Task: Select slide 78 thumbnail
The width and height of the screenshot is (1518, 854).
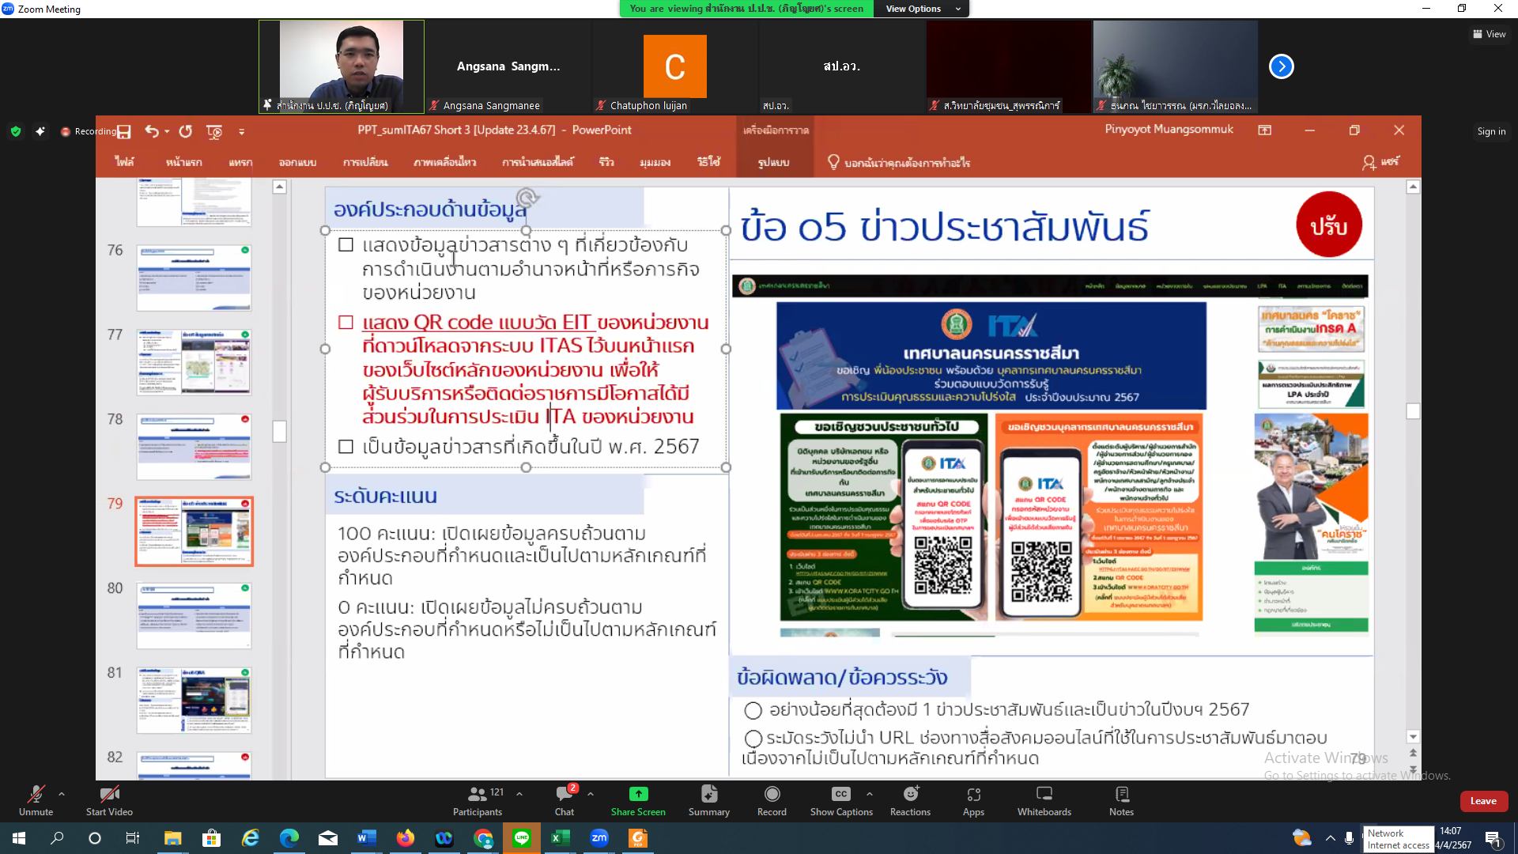Action: 194,447
